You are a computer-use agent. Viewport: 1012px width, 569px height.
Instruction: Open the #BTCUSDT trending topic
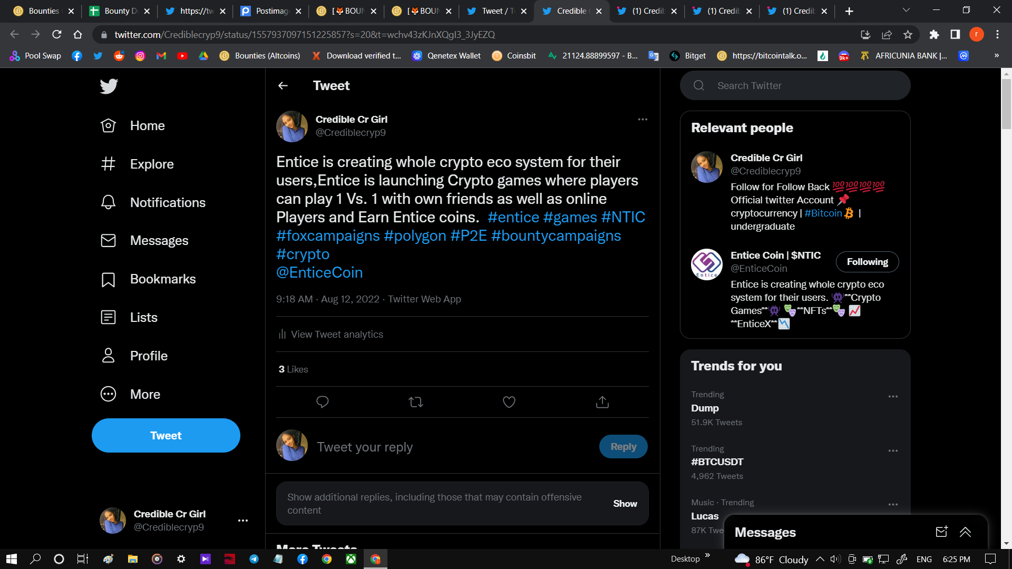717,462
